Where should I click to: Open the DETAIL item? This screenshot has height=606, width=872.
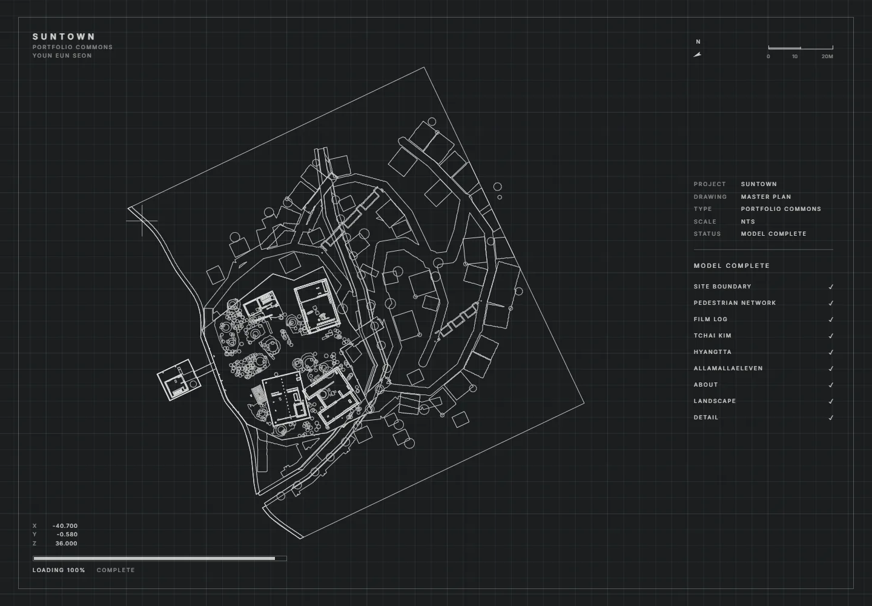tap(706, 418)
